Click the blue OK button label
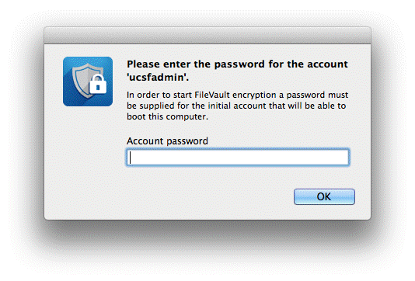415x281 pixels. pos(324,196)
